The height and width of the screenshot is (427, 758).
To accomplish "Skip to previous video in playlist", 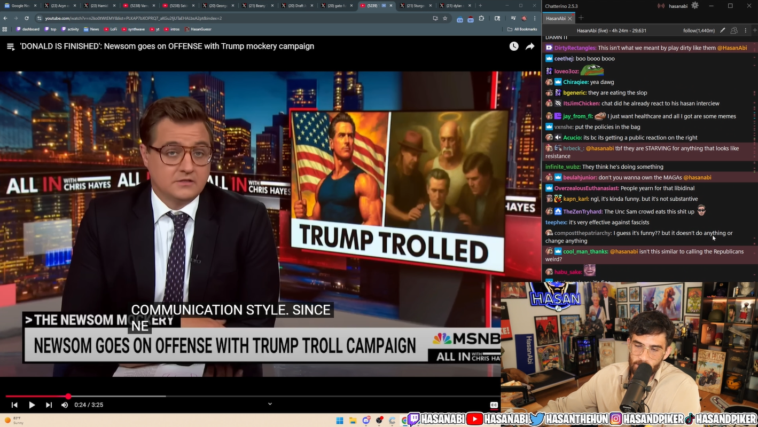I will 14,405.
